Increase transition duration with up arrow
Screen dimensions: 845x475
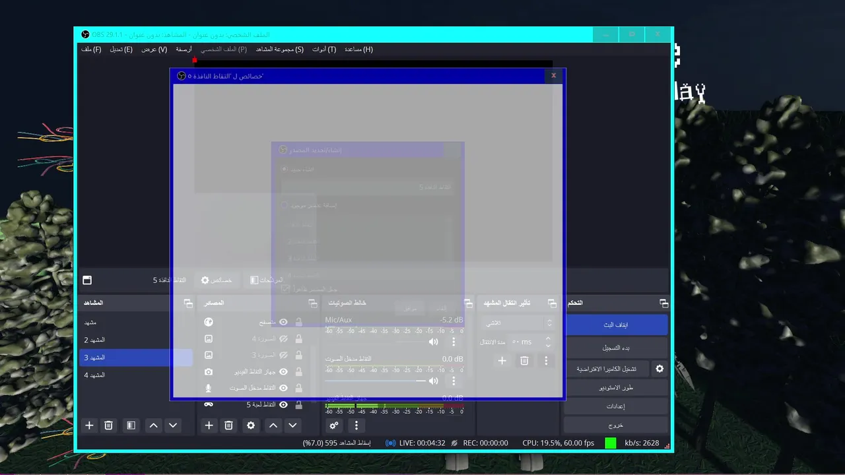tap(548, 338)
